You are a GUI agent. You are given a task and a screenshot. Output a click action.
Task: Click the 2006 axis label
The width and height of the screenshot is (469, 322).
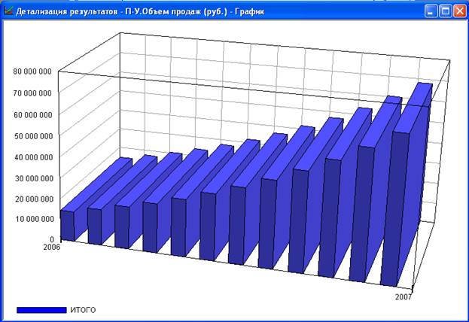[51, 247]
